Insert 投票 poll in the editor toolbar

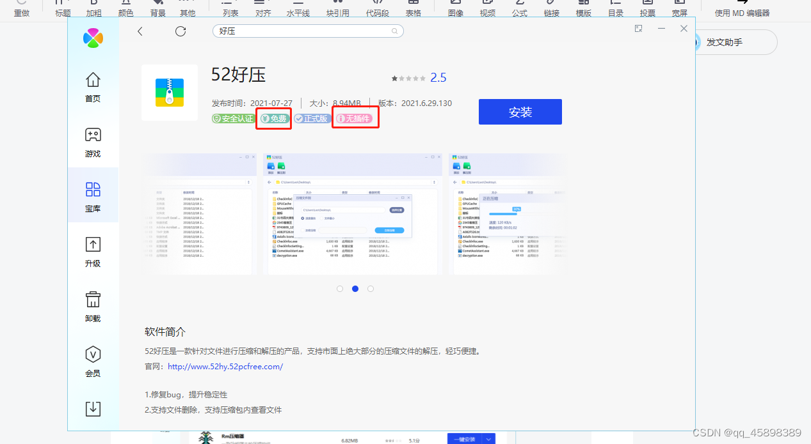648,9
